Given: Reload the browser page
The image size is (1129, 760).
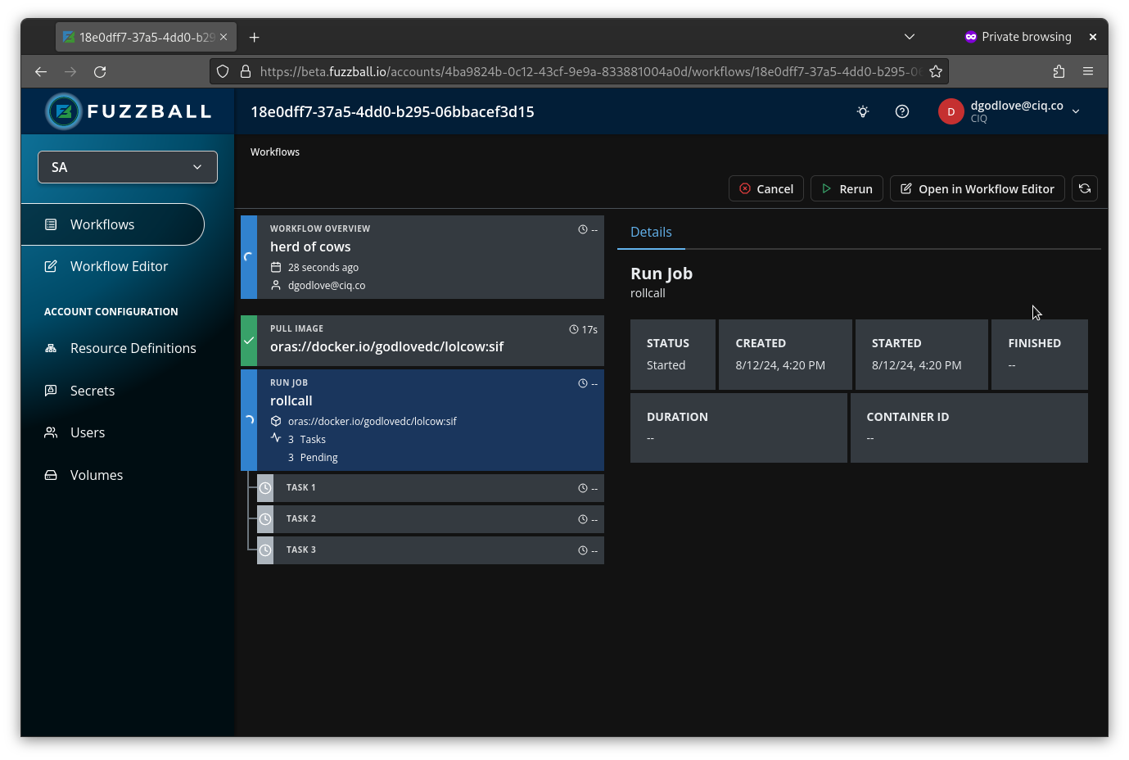Looking at the screenshot, I should (100, 72).
